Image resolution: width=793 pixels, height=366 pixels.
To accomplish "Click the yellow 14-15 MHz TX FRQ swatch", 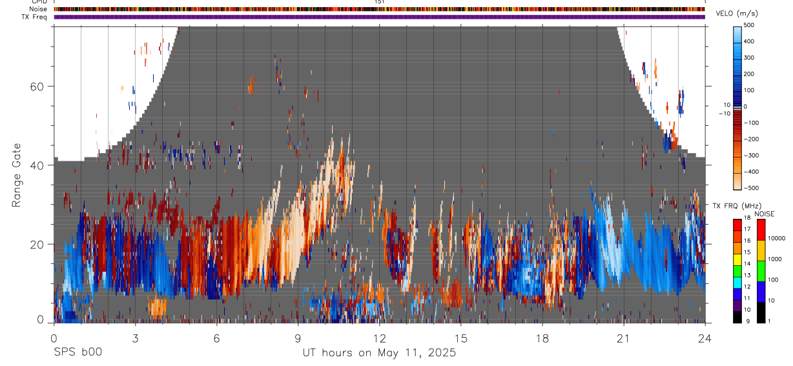I will tap(737, 259).
